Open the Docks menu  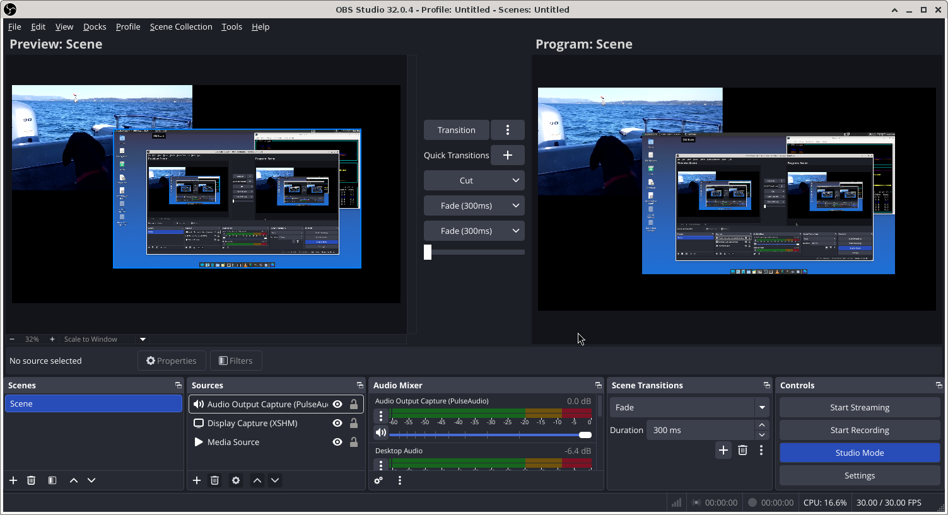95,26
